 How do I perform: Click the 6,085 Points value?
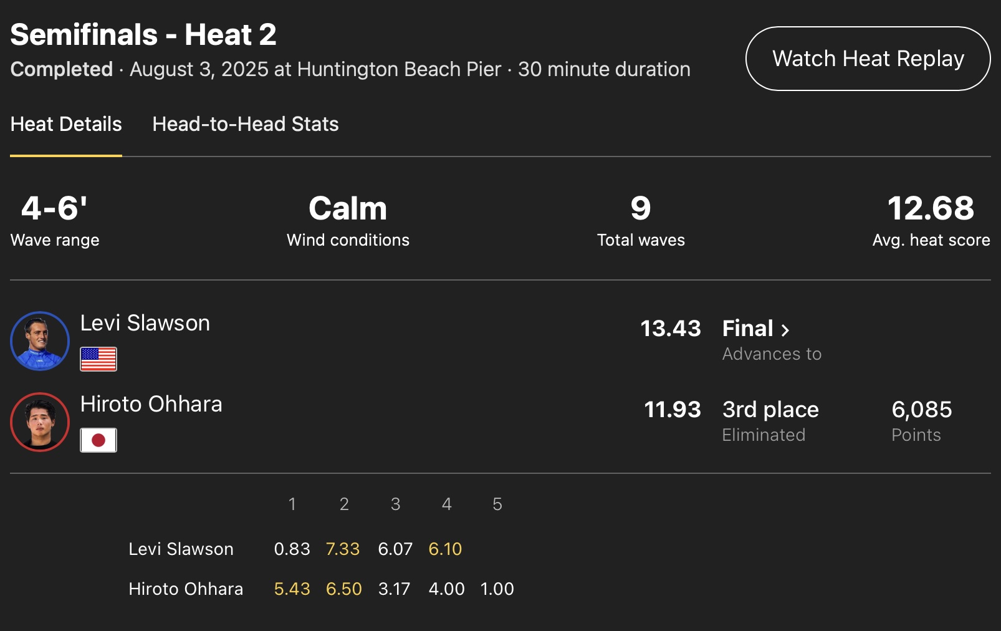pos(922,410)
